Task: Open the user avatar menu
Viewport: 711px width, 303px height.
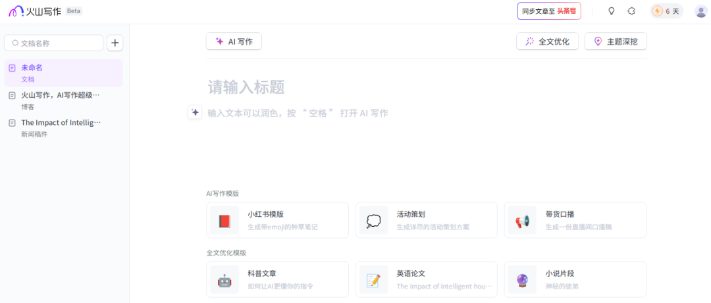Action: tap(700, 11)
